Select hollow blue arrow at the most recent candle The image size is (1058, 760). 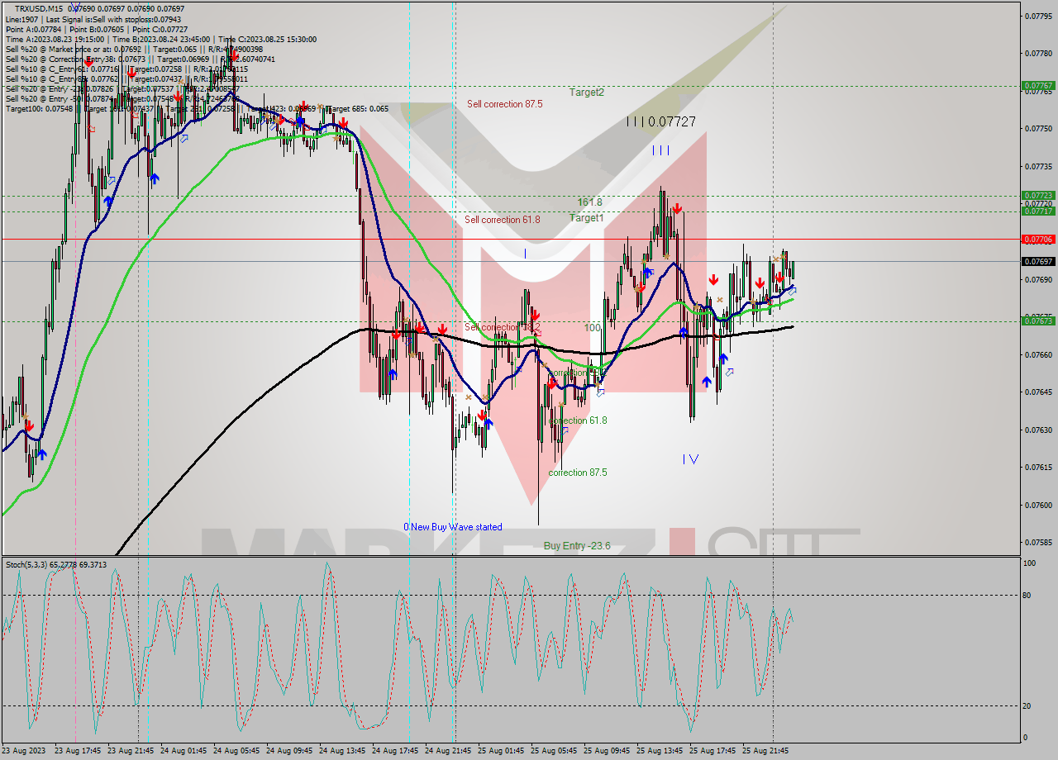792,291
